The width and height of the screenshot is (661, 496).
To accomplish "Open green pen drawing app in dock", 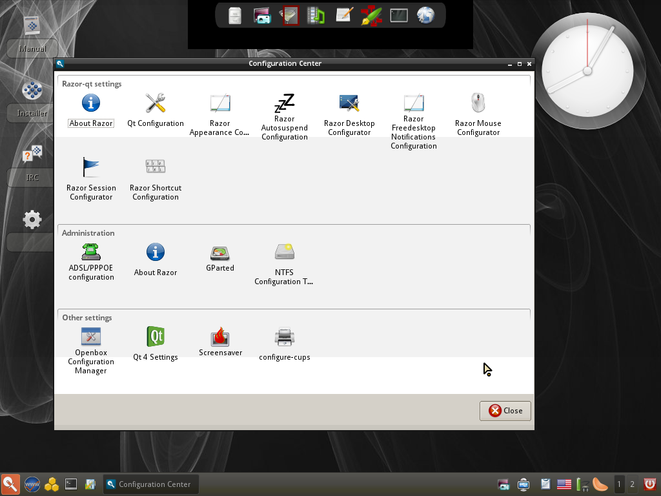I will coord(371,16).
